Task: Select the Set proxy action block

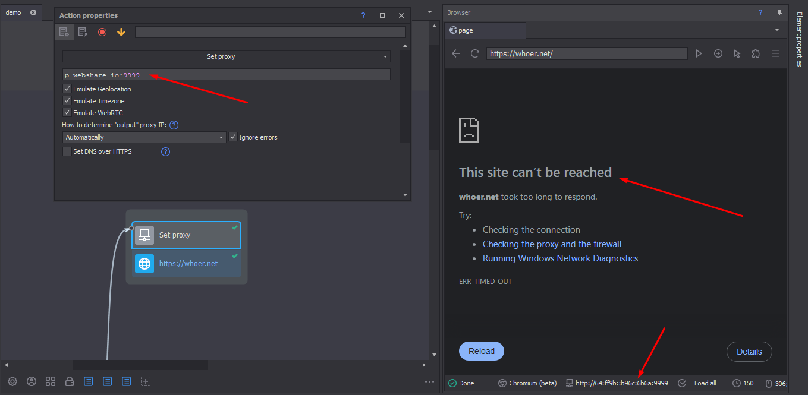Action: (186, 235)
